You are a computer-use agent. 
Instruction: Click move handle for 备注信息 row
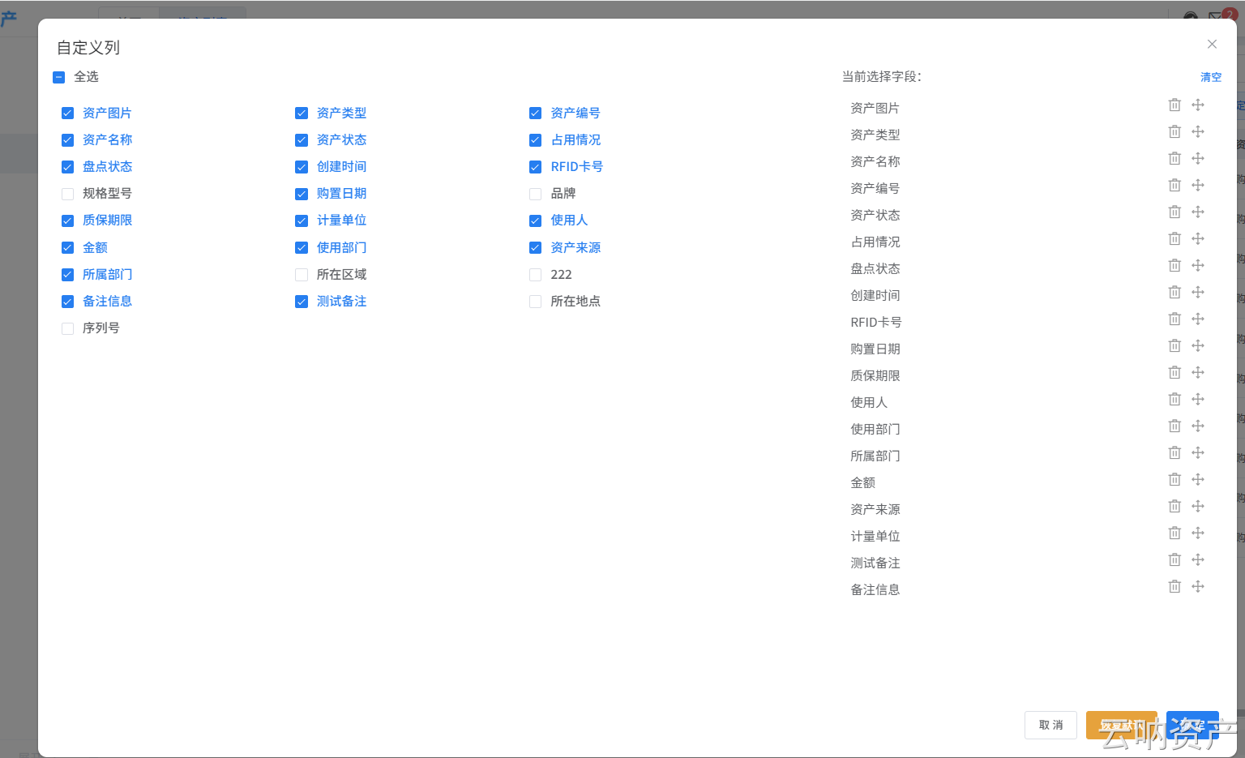(1198, 586)
